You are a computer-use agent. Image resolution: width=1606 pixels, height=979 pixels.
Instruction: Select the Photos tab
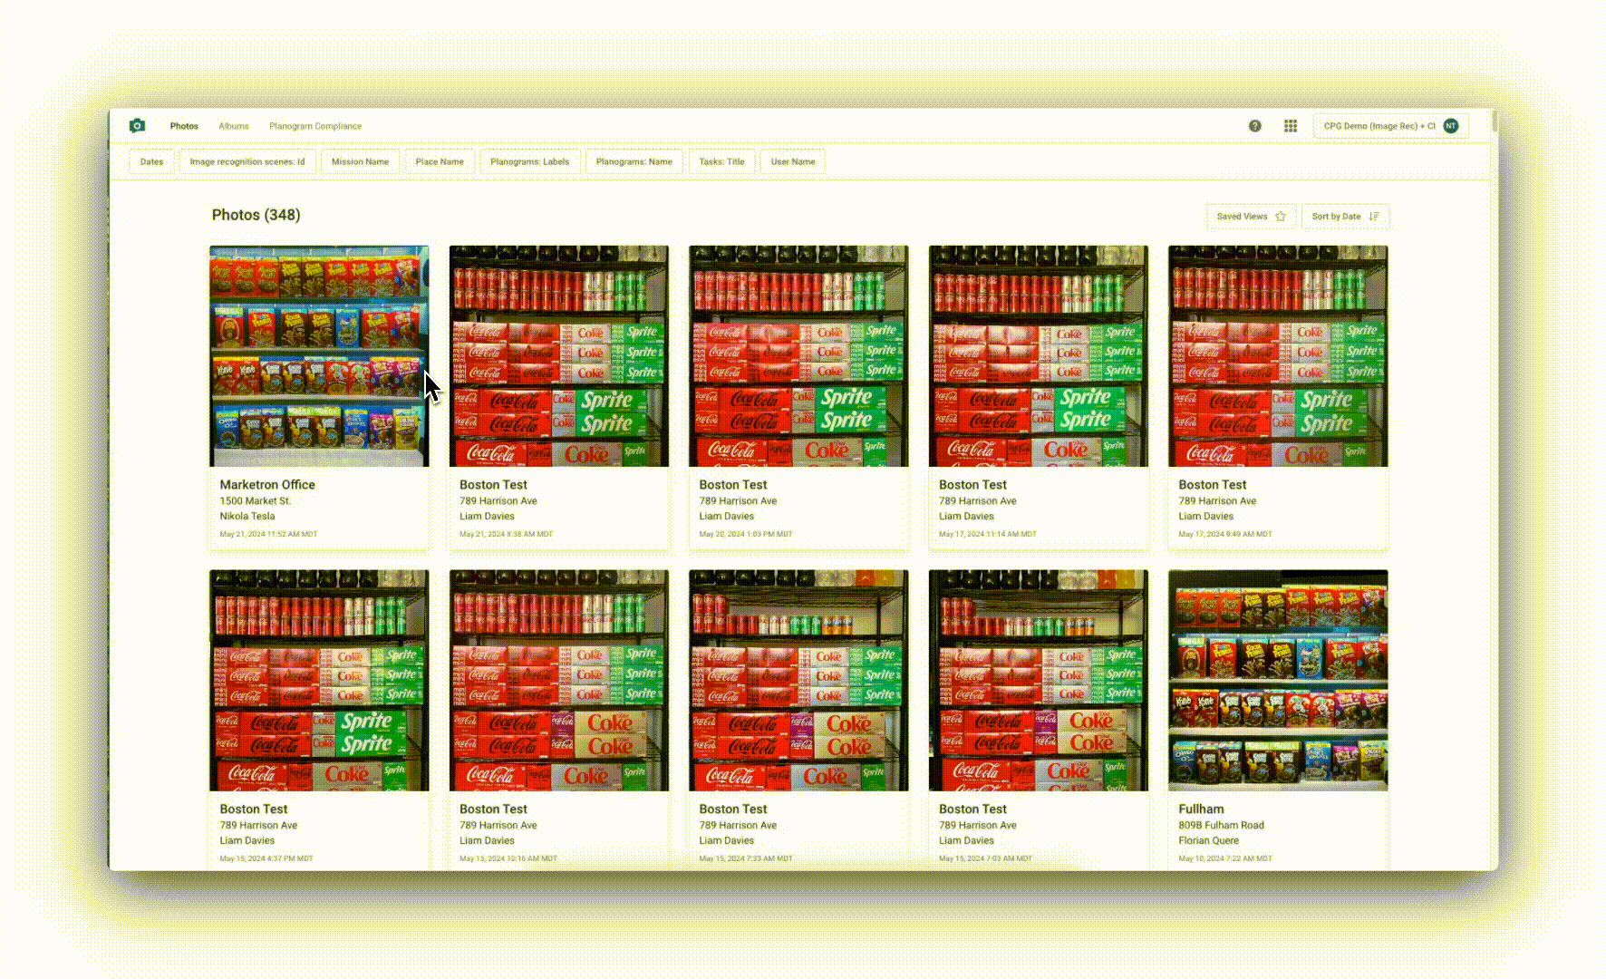184,126
